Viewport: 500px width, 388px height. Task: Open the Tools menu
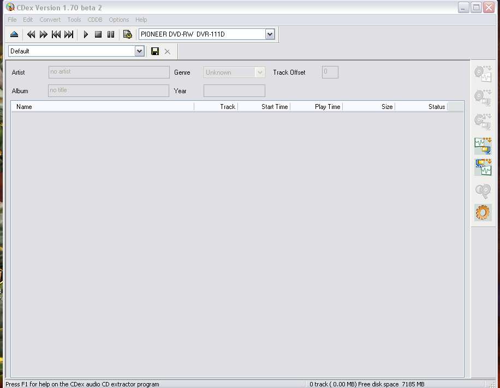tap(74, 20)
